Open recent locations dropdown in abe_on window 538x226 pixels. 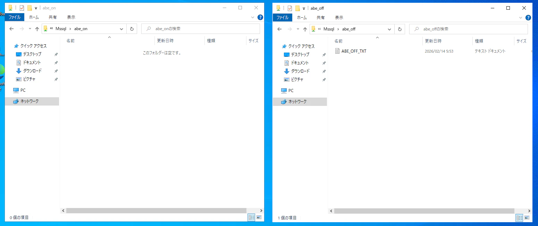[x=30, y=29]
